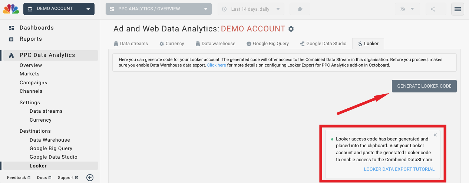This screenshot has width=469, height=183.
Task: Switch to the Google Data Studio tab
Action: tap(323, 44)
